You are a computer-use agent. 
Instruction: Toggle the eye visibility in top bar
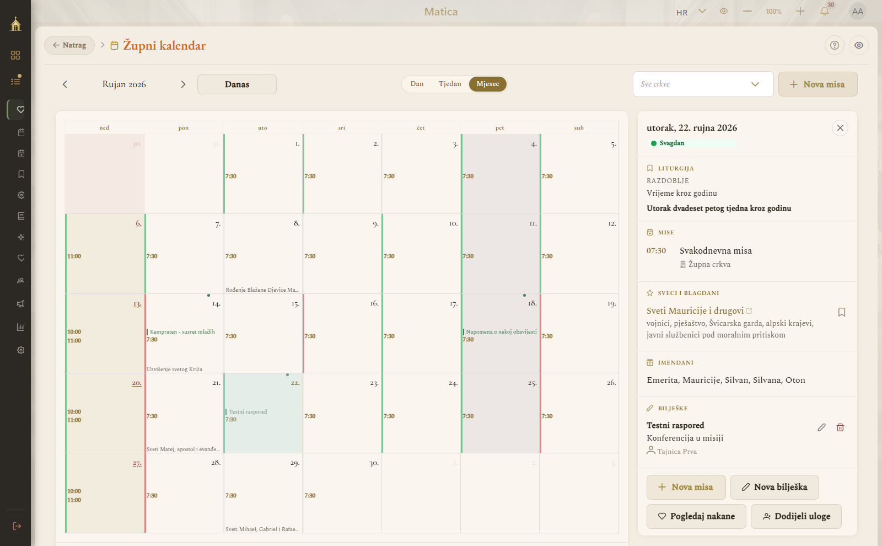724,11
